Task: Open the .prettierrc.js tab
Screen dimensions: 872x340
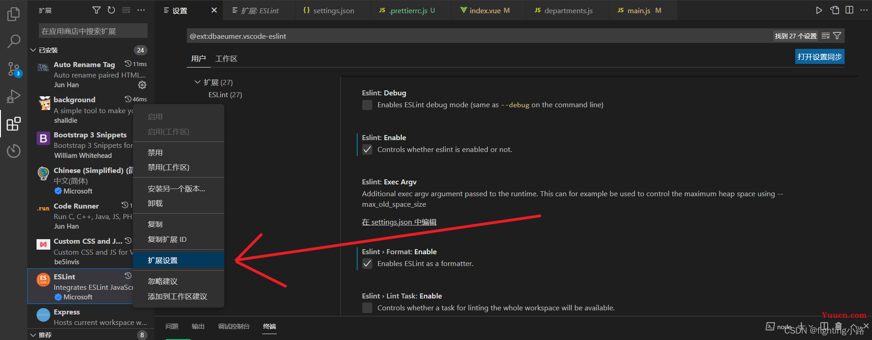Action: (411, 10)
